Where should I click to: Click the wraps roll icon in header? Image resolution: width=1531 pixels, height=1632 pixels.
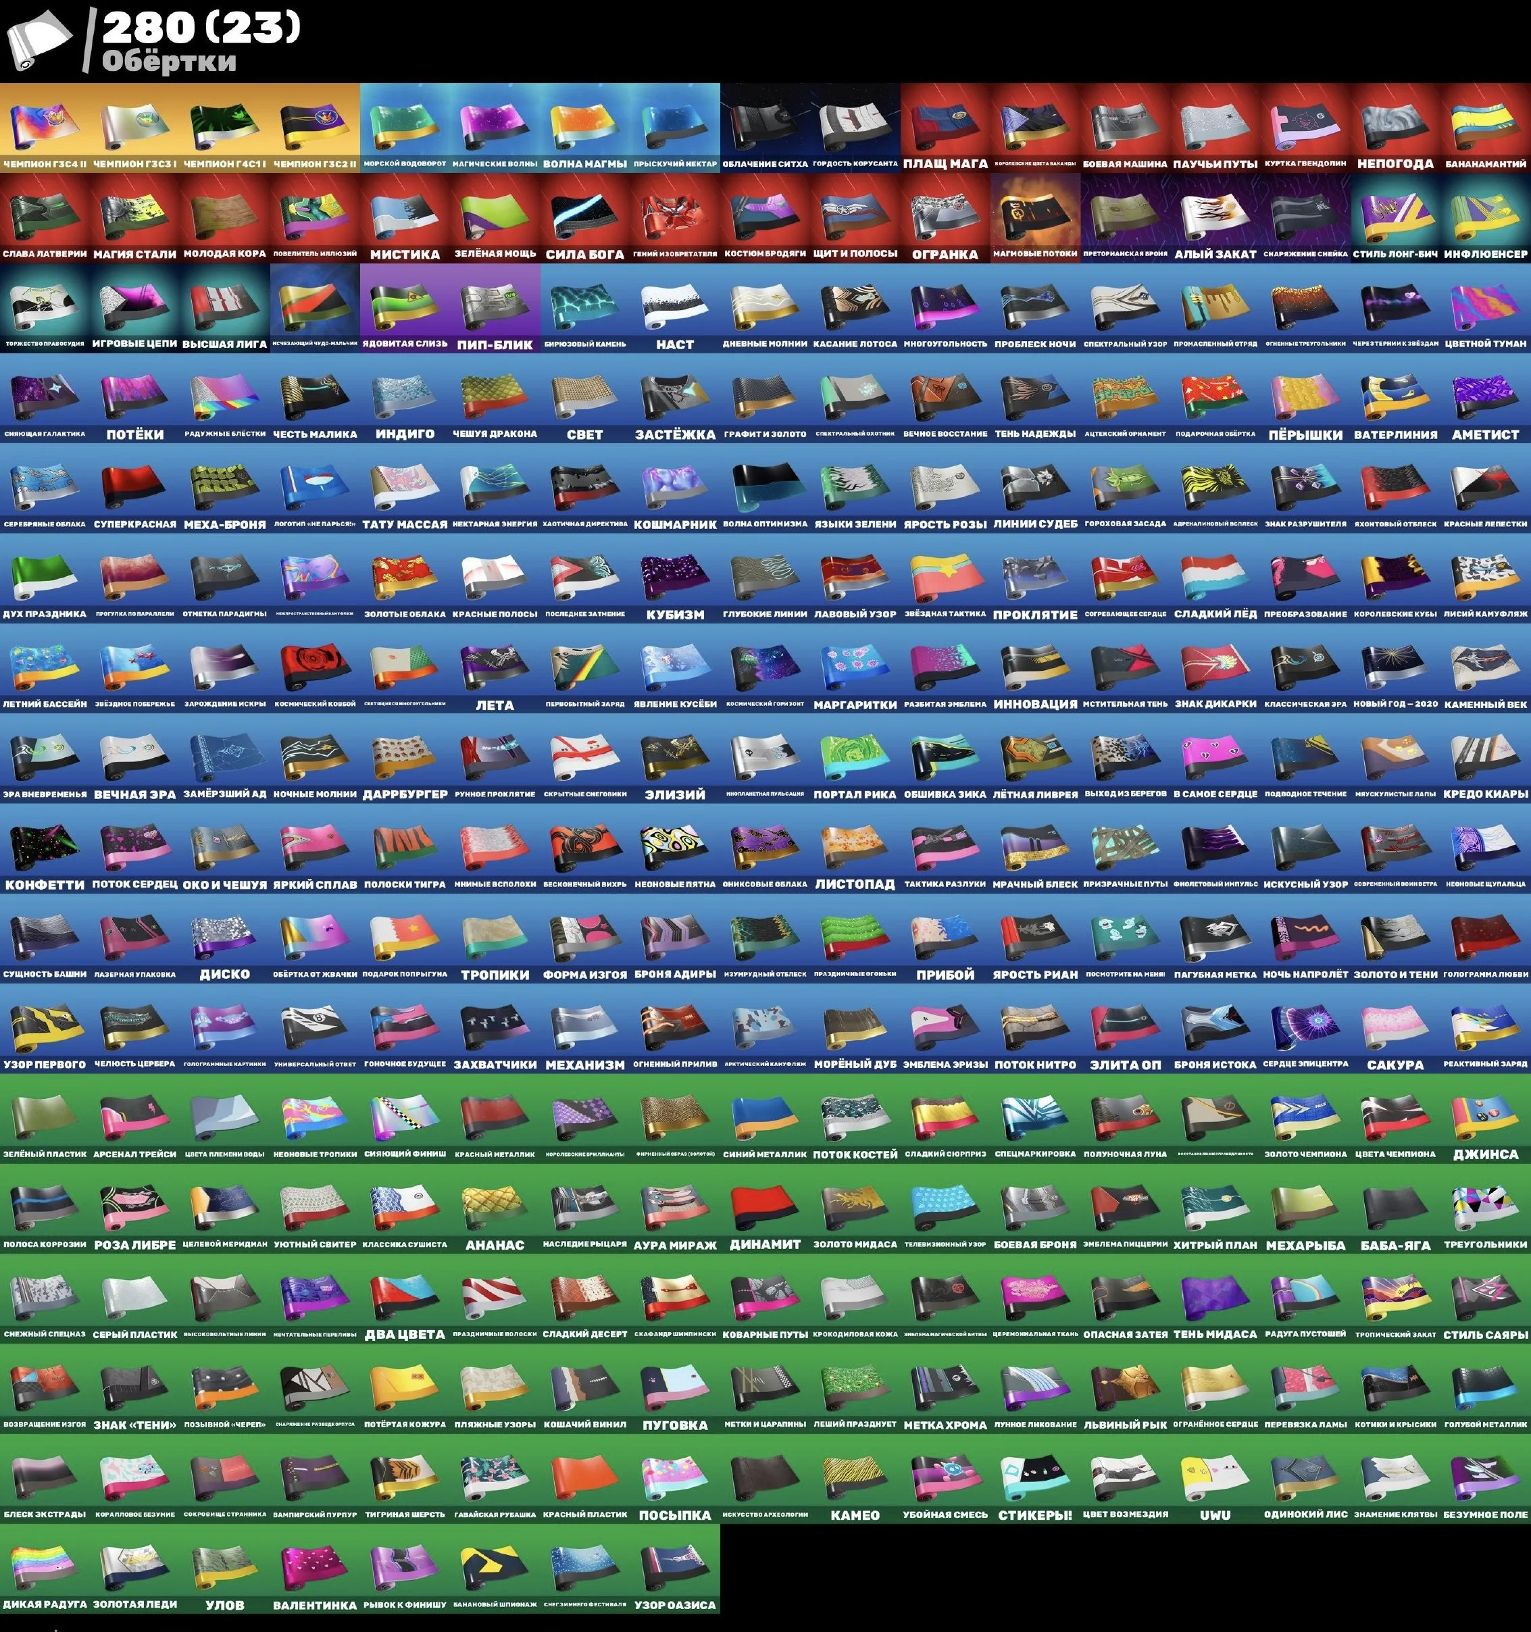[39, 41]
